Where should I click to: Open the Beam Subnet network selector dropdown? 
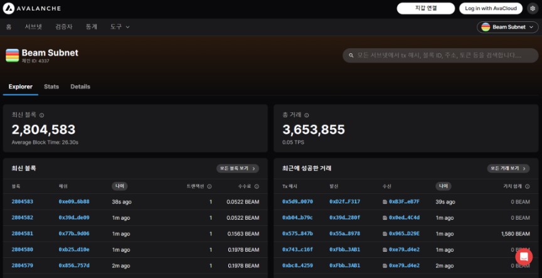pyautogui.click(x=507, y=27)
